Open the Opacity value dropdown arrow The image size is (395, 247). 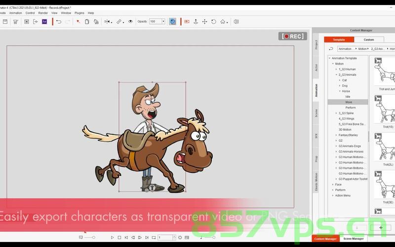(x=163, y=21)
